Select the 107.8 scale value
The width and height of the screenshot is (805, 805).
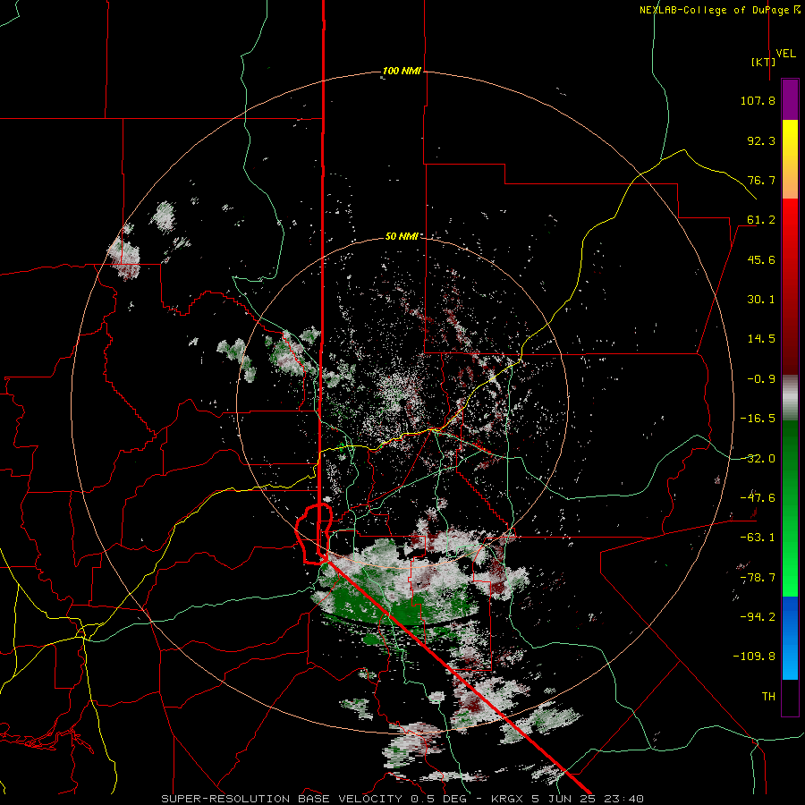click(758, 100)
